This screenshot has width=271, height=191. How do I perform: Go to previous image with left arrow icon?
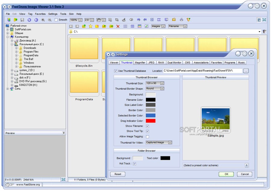tap(29, 20)
